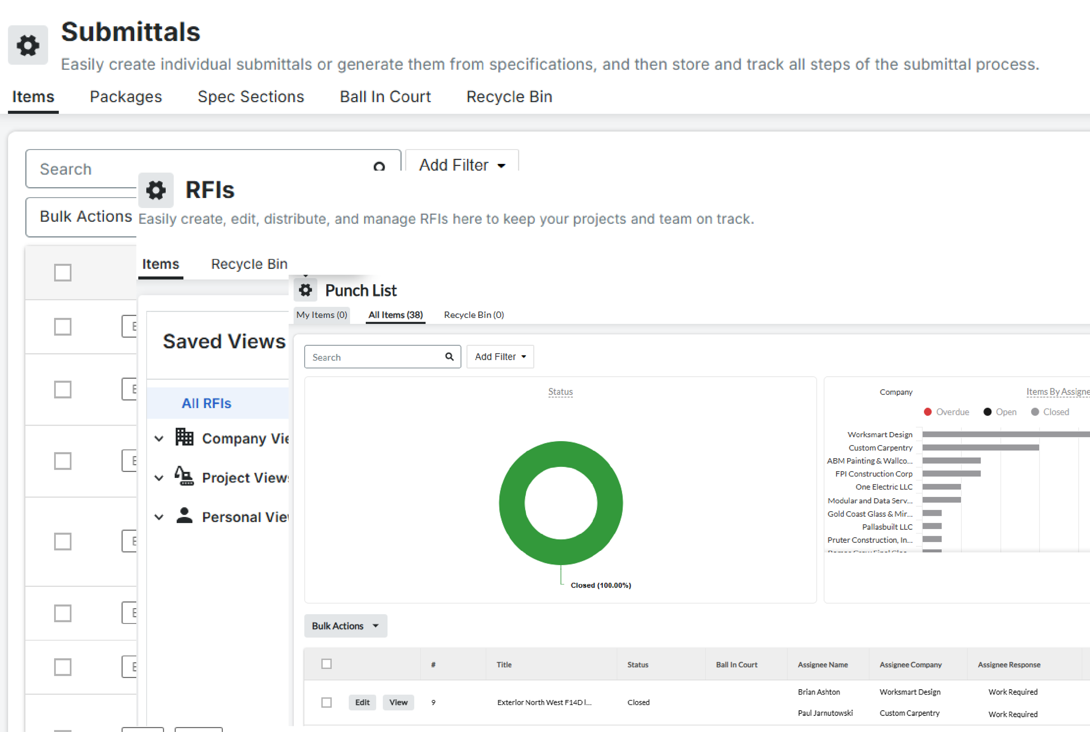Click assignee name Brian Ashton

click(x=819, y=692)
